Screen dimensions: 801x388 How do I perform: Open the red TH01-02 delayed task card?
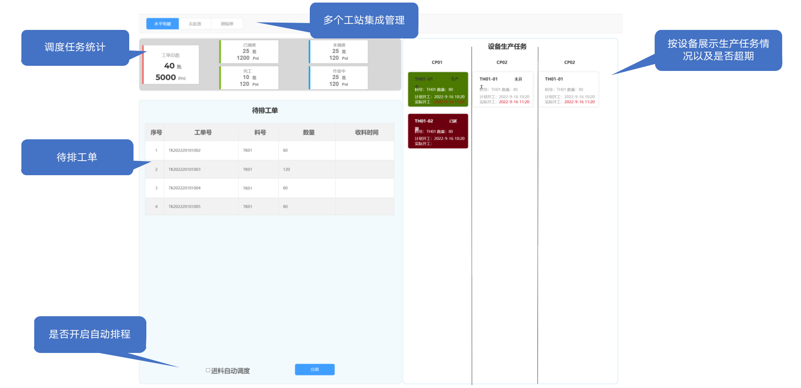click(438, 131)
